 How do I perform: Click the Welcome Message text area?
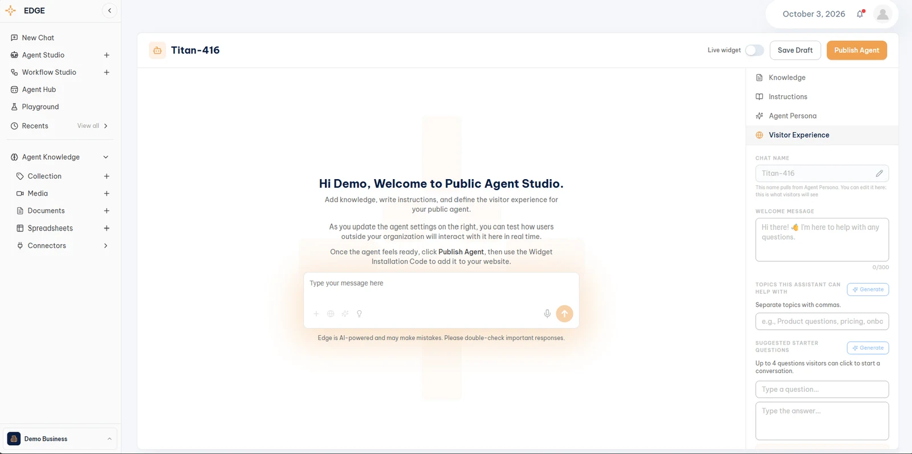(822, 240)
